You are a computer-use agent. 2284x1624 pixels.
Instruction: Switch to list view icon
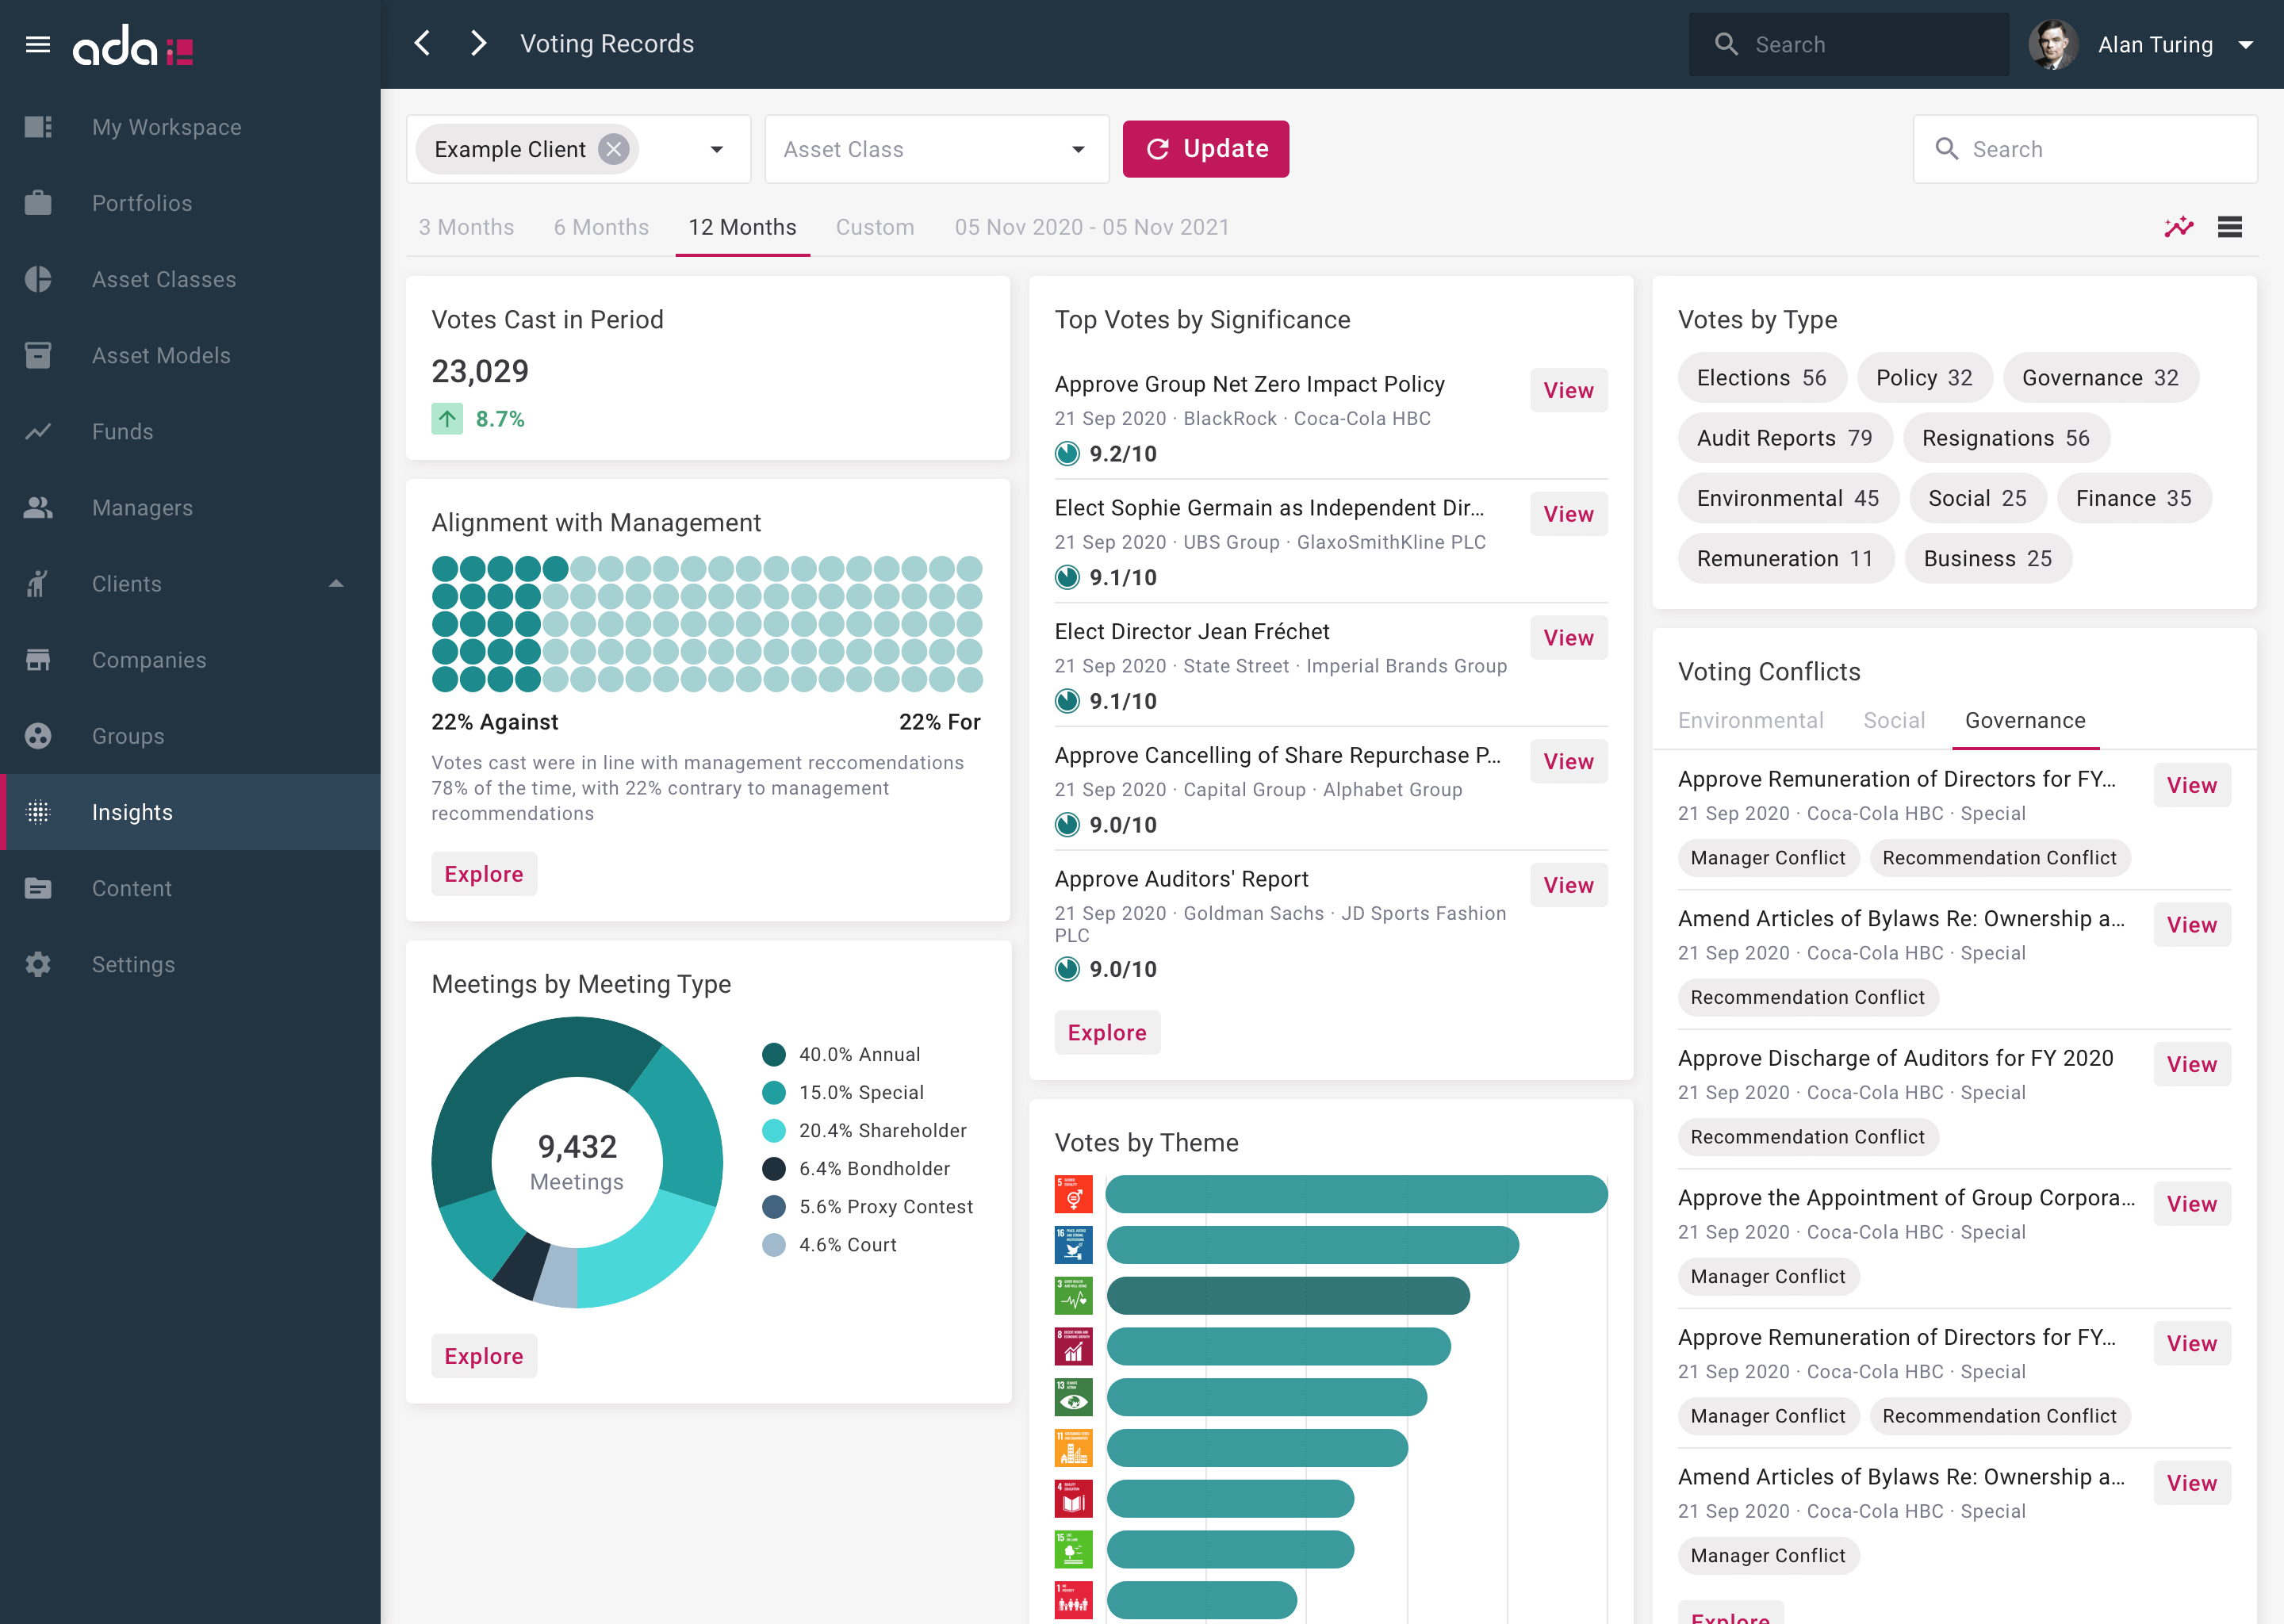click(2230, 227)
